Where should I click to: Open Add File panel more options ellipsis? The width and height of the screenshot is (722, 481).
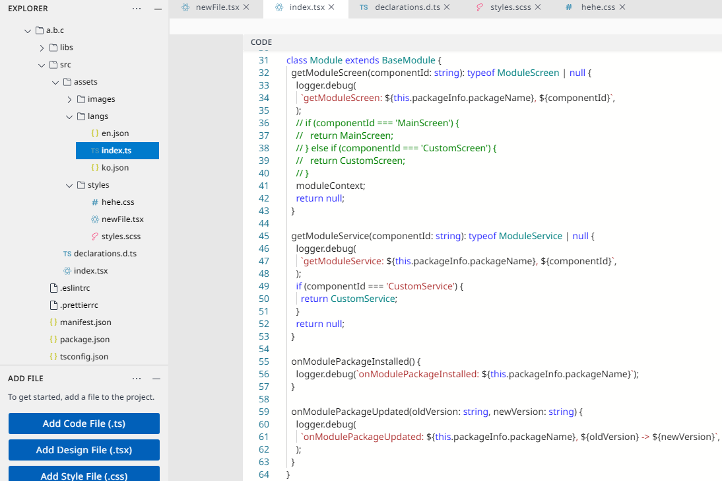(137, 379)
